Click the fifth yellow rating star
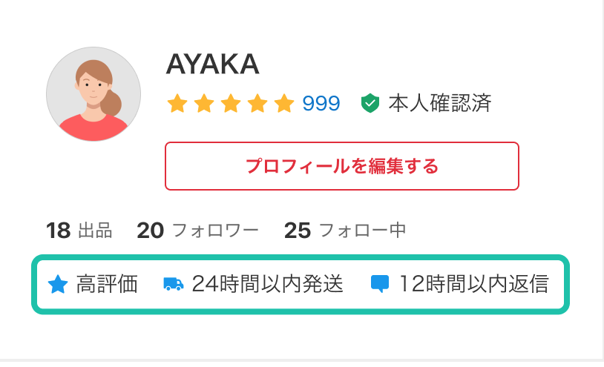 coord(284,103)
